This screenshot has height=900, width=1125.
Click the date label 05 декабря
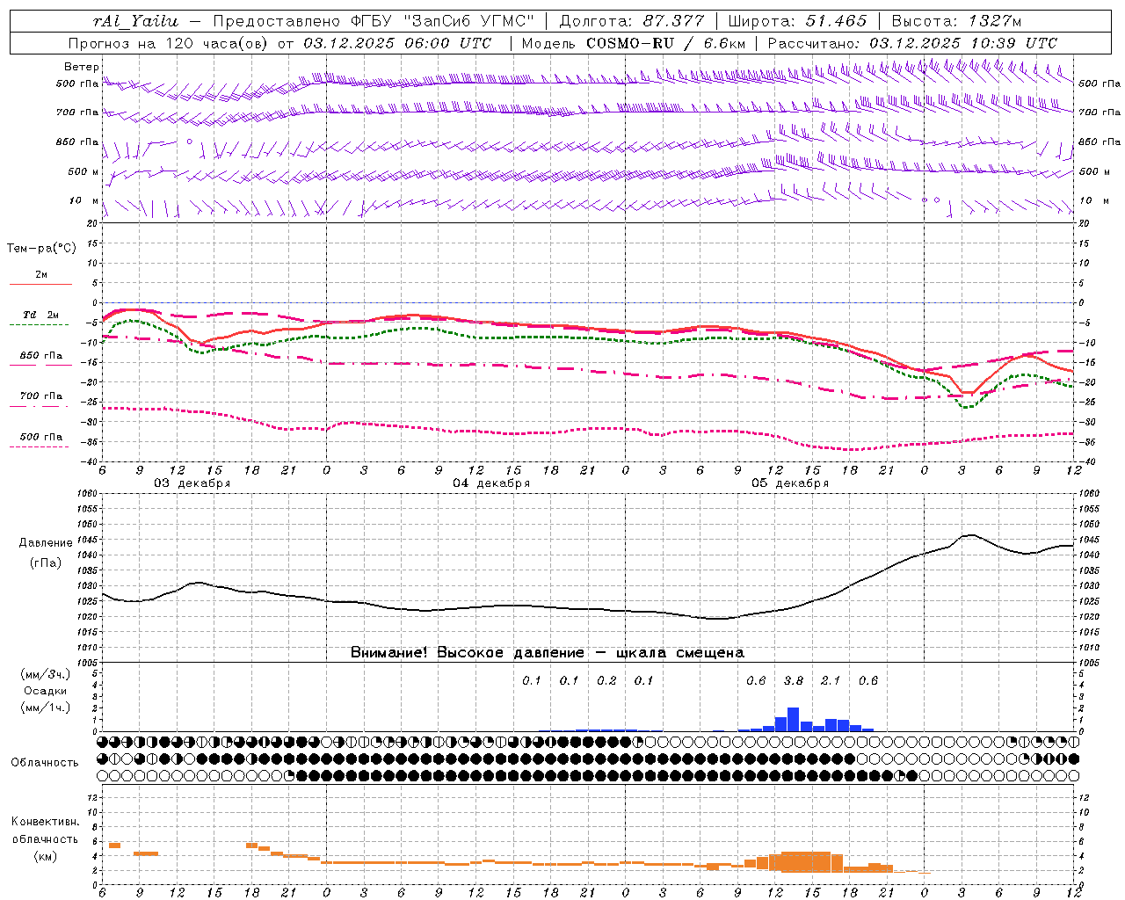790,483
